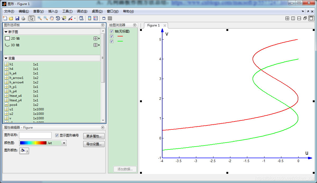Click the undock arrow icon in menu bar
Viewport: 317px width, 183px height.
(308, 12)
